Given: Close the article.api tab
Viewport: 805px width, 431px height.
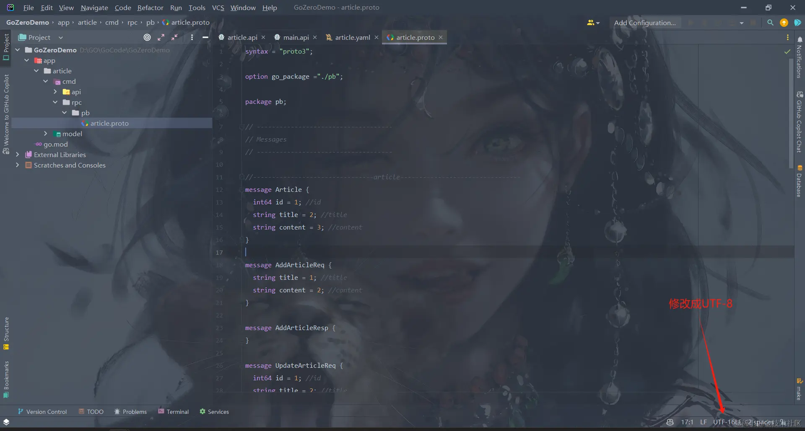Looking at the screenshot, I should tap(263, 37).
